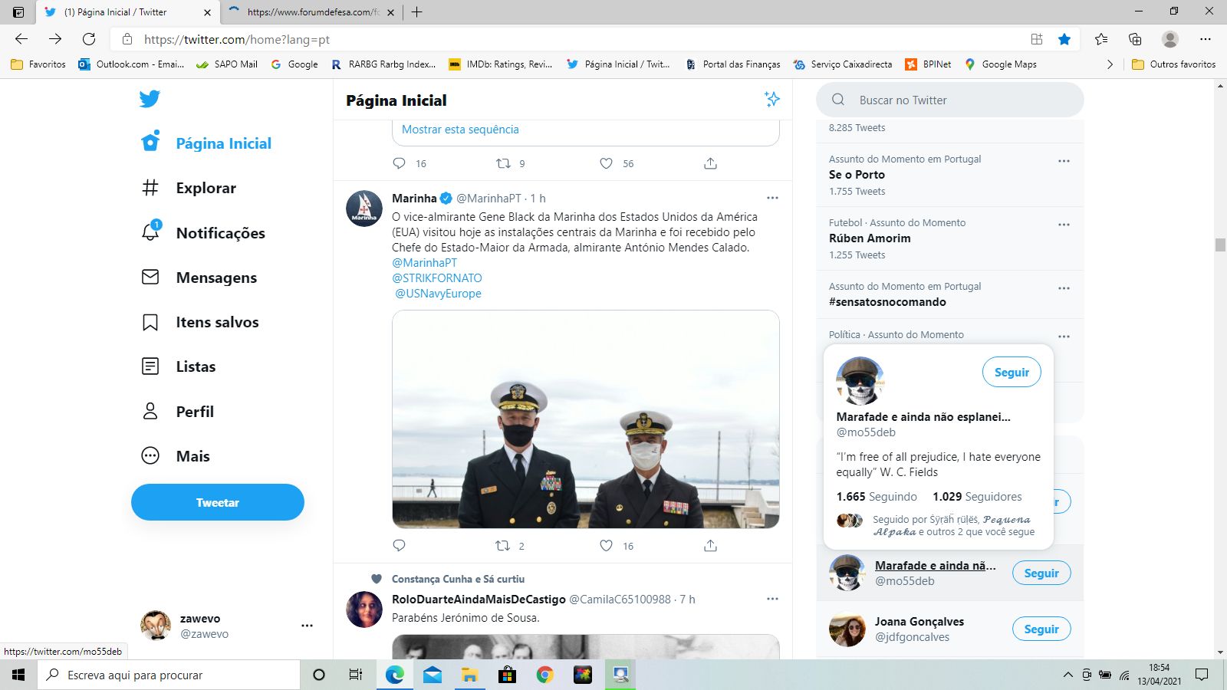The image size is (1227, 690).
Task: Go to Perfil page
Action: click(x=178, y=412)
